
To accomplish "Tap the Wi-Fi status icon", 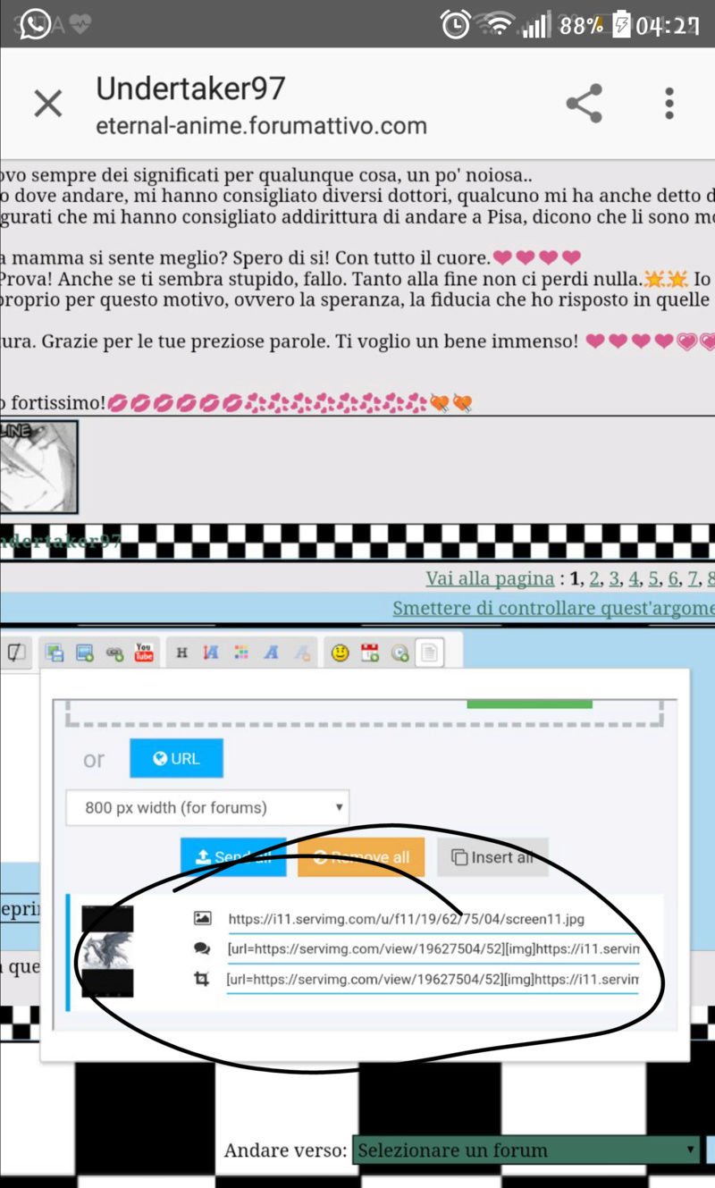I will point(498,25).
